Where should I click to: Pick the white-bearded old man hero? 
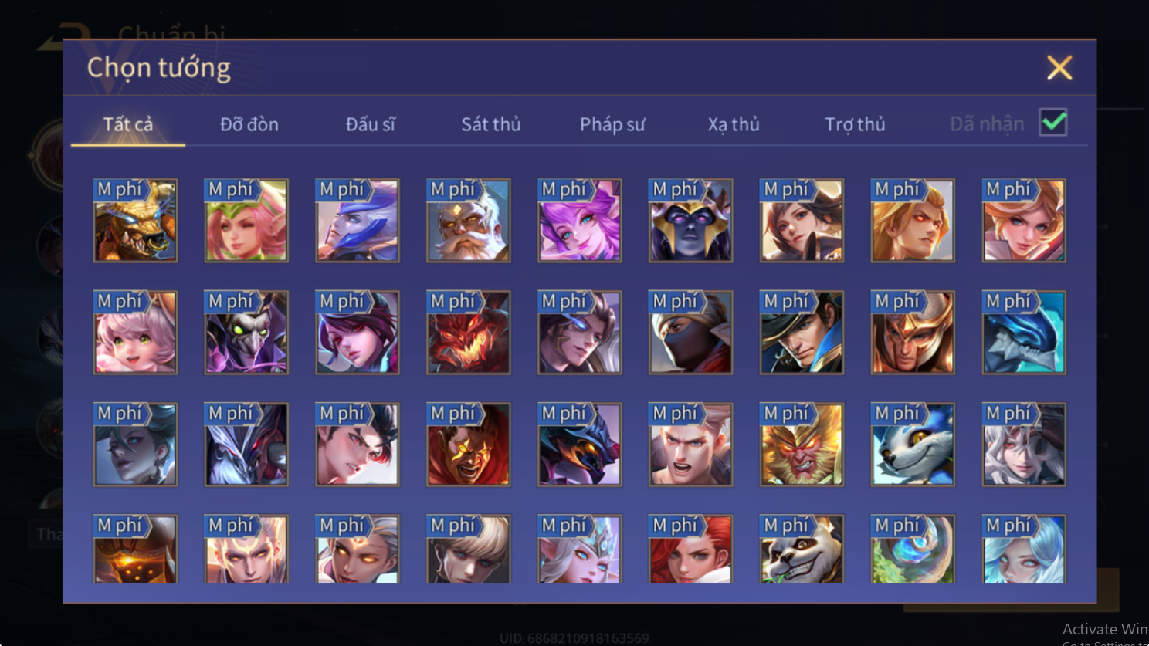tap(469, 221)
